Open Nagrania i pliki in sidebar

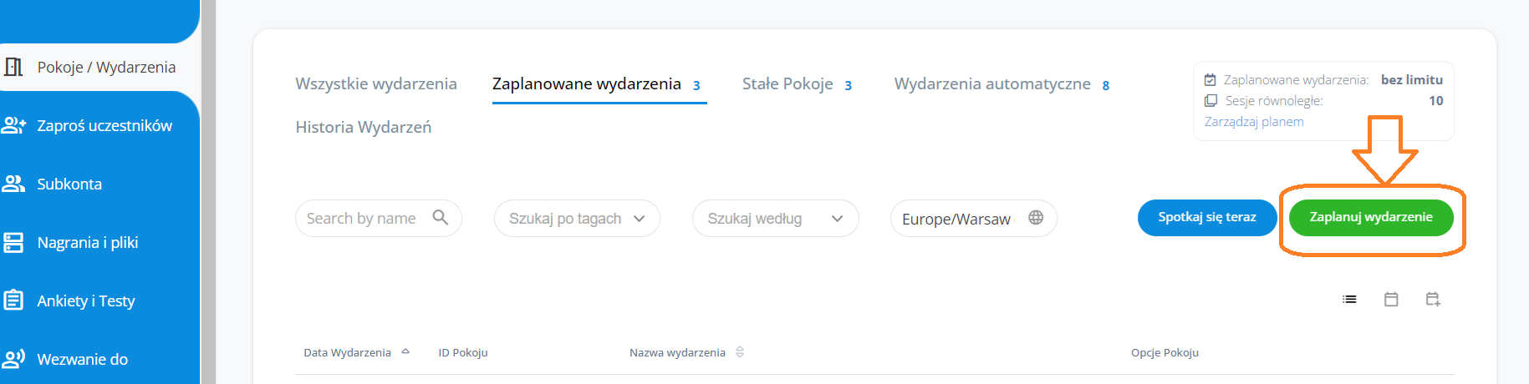[x=87, y=243]
